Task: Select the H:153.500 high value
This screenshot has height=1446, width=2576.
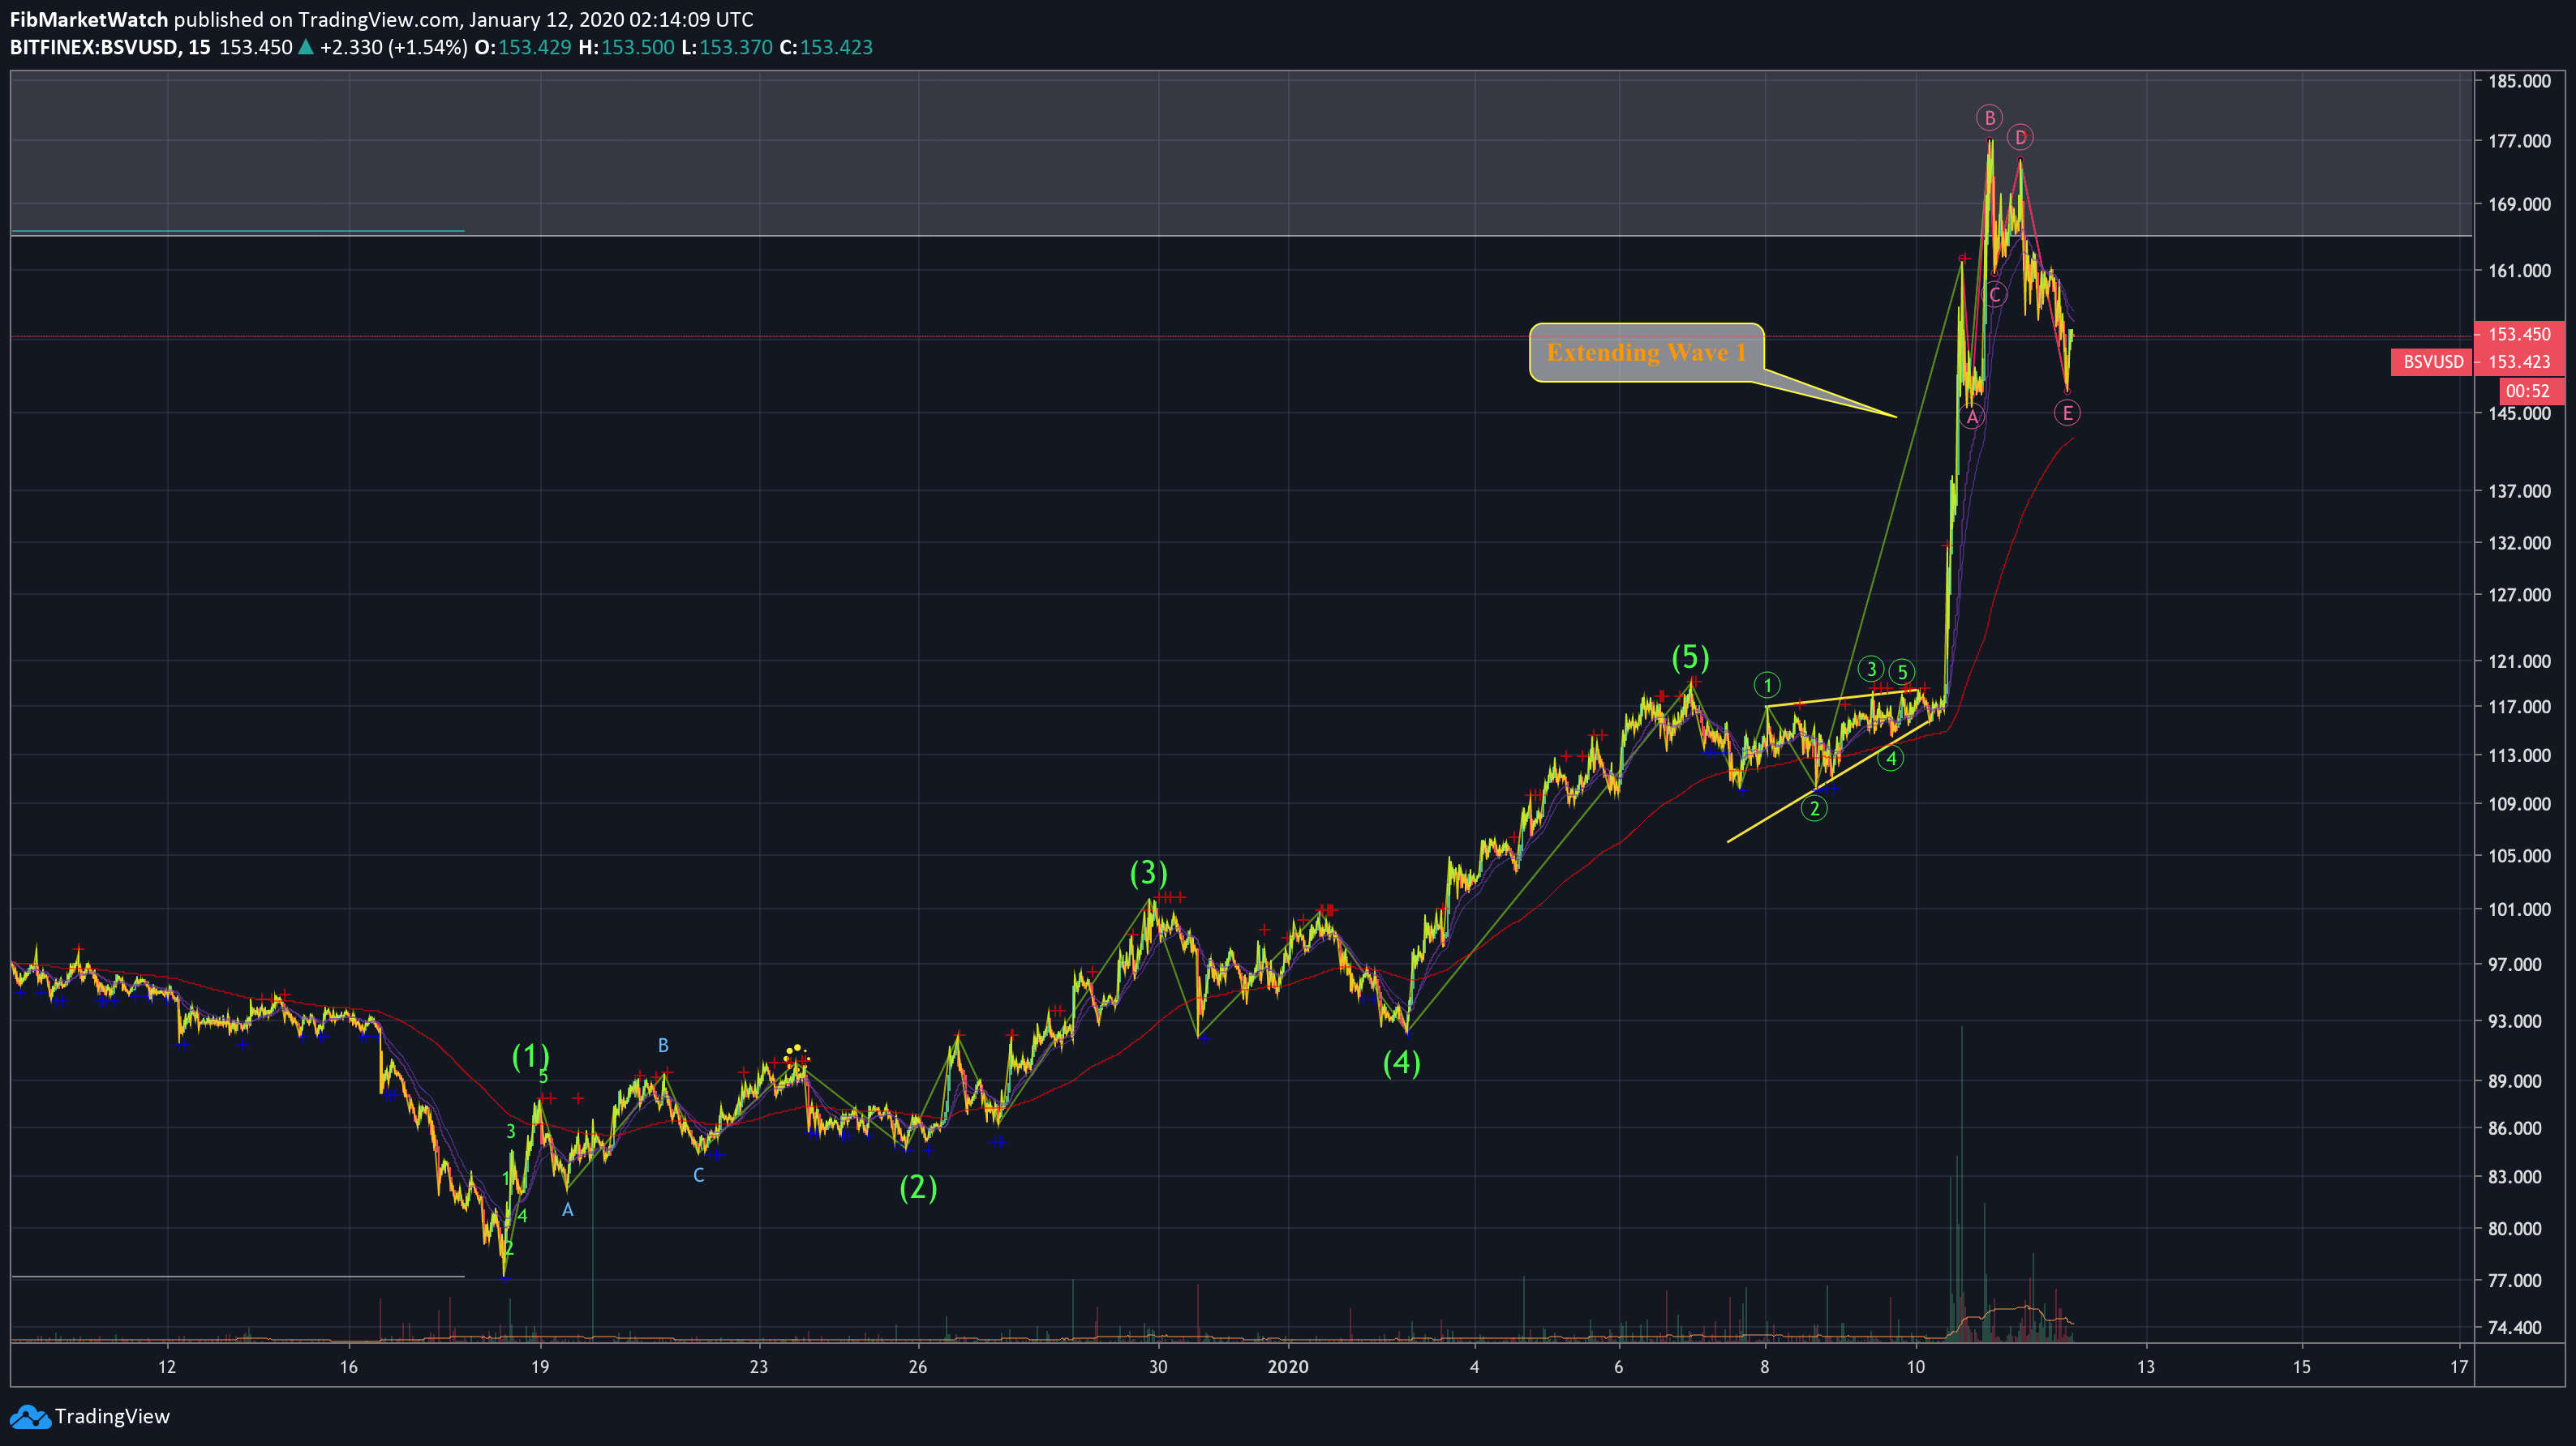Action: 627,47
